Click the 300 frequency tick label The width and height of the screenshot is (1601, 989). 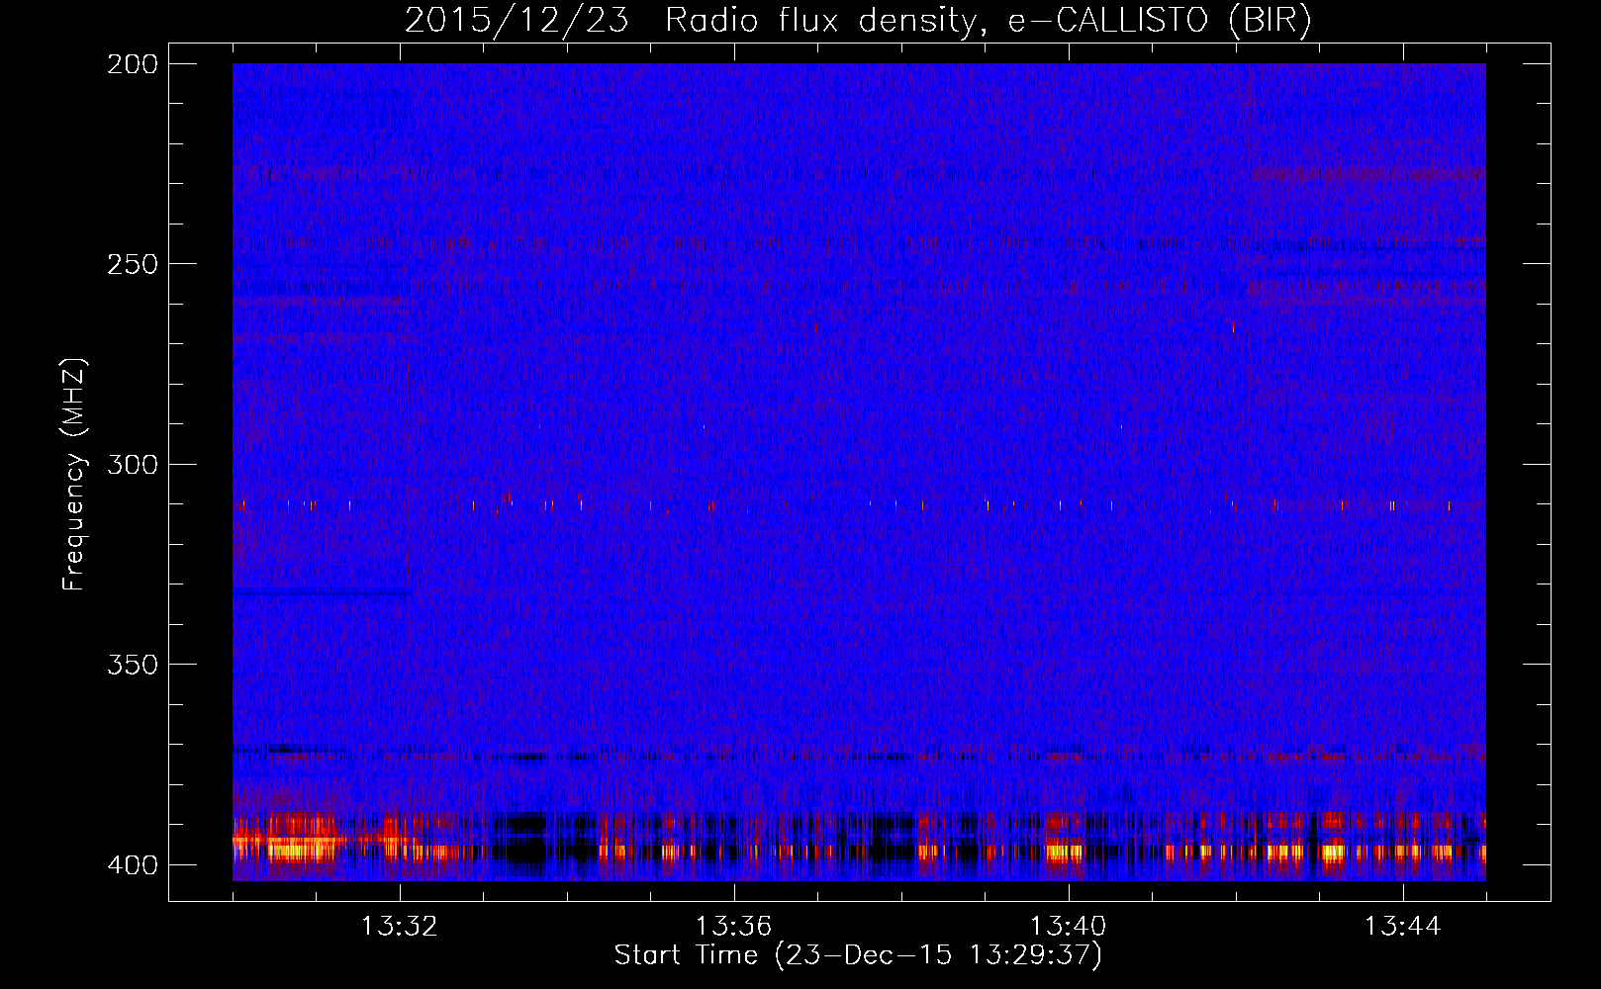tap(132, 464)
